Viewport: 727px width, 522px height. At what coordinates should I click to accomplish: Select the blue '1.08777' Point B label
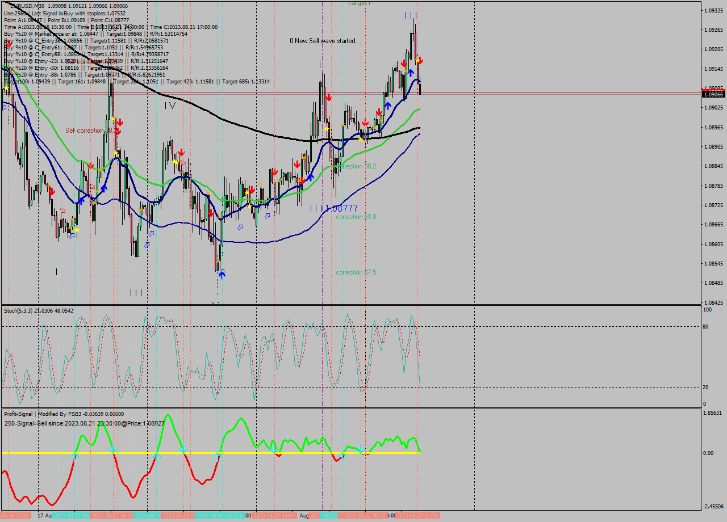342,208
